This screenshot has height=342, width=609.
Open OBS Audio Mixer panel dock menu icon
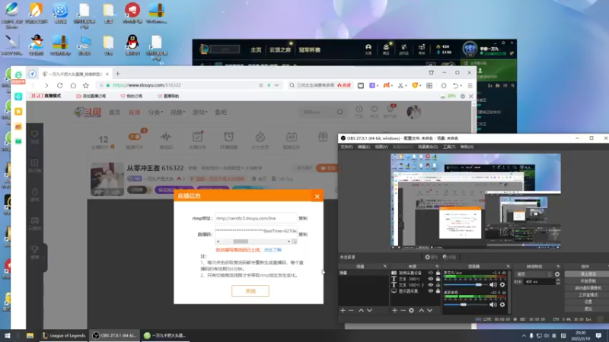point(508,267)
